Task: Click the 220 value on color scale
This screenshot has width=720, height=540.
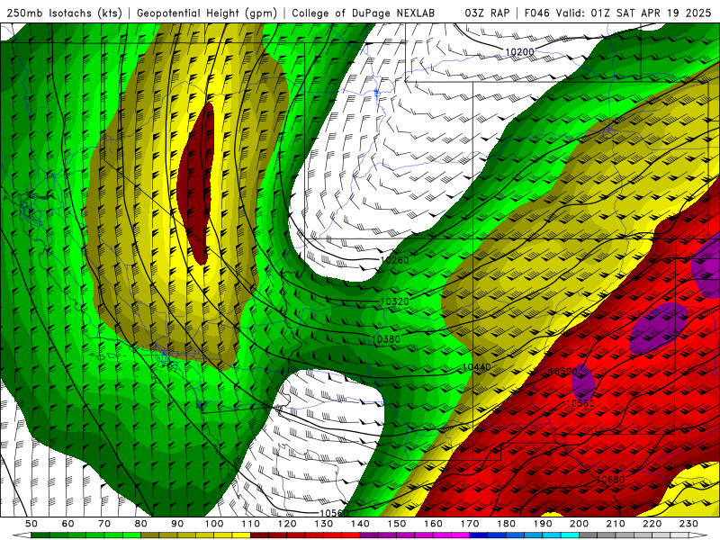Action: (652, 524)
